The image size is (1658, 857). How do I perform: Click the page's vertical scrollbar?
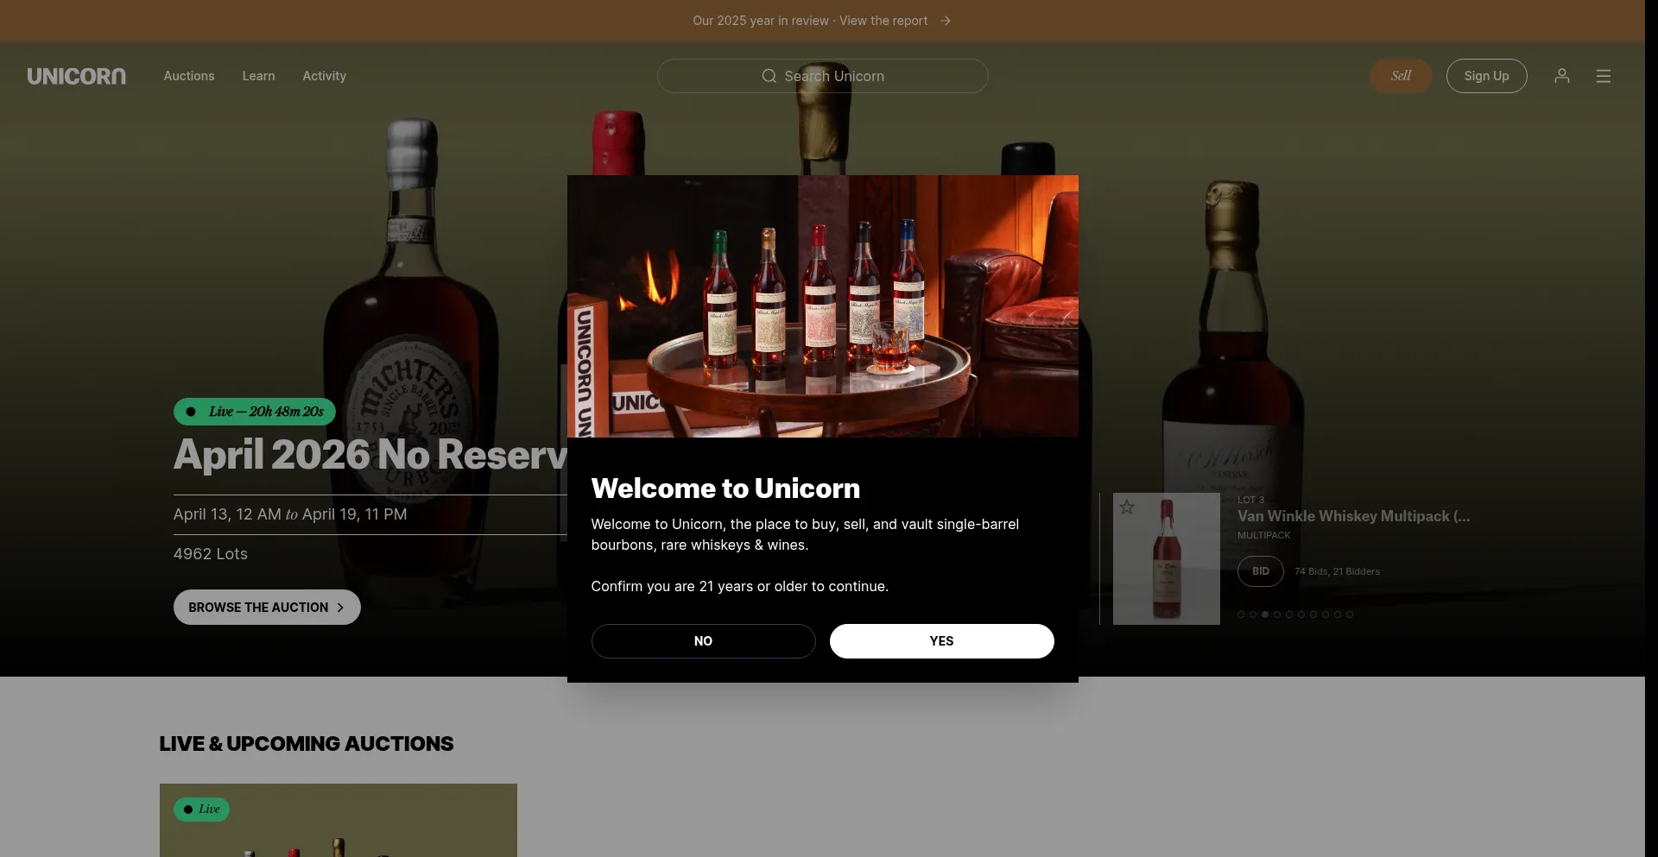[x=1651, y=428]
